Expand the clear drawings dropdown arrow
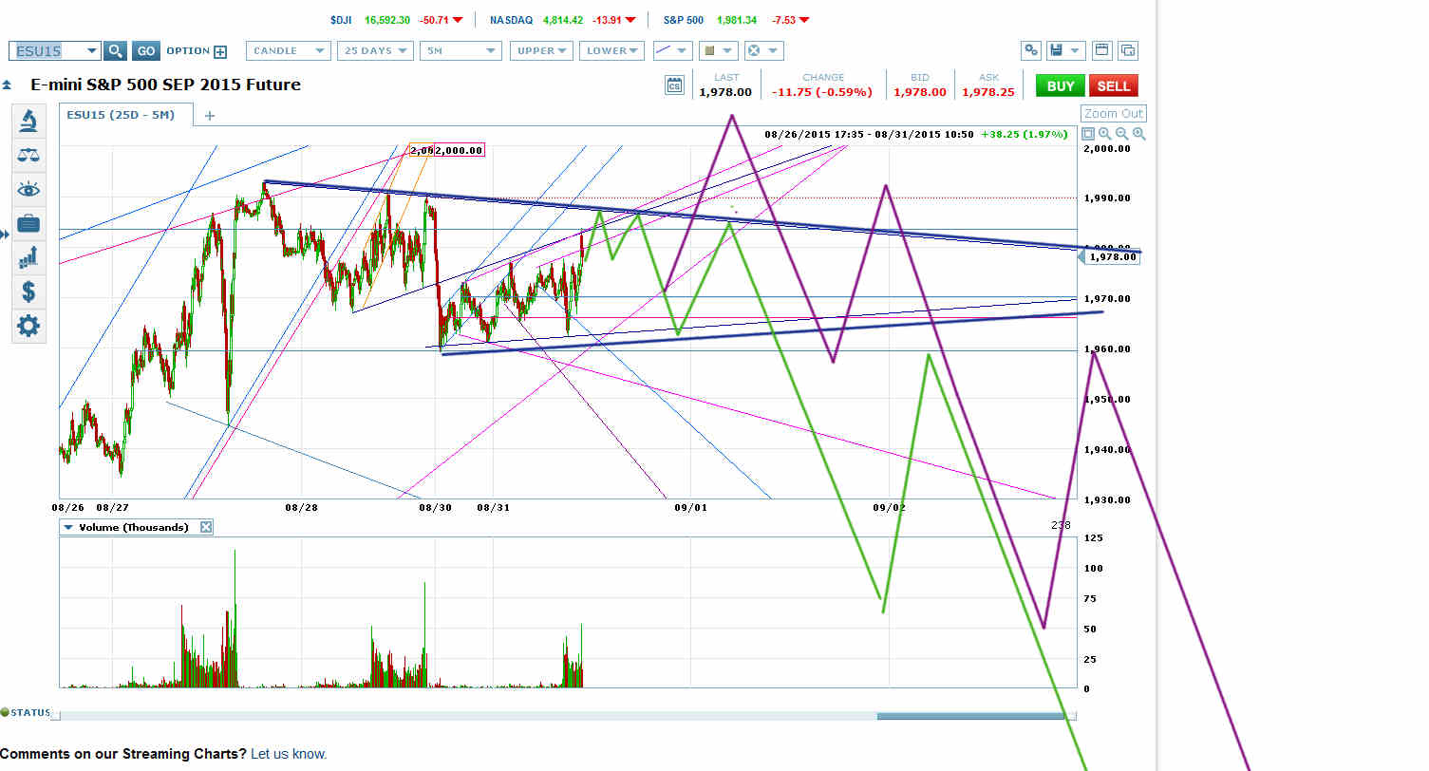The height and width of the screenshot is (771, 1429). click(774, 51)
